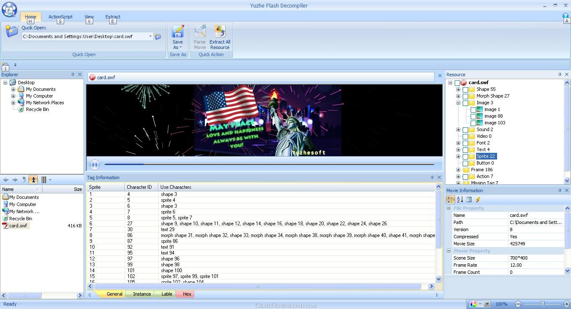
Task: Check the Sound 2 checkbox
Action: coord(465,130)
